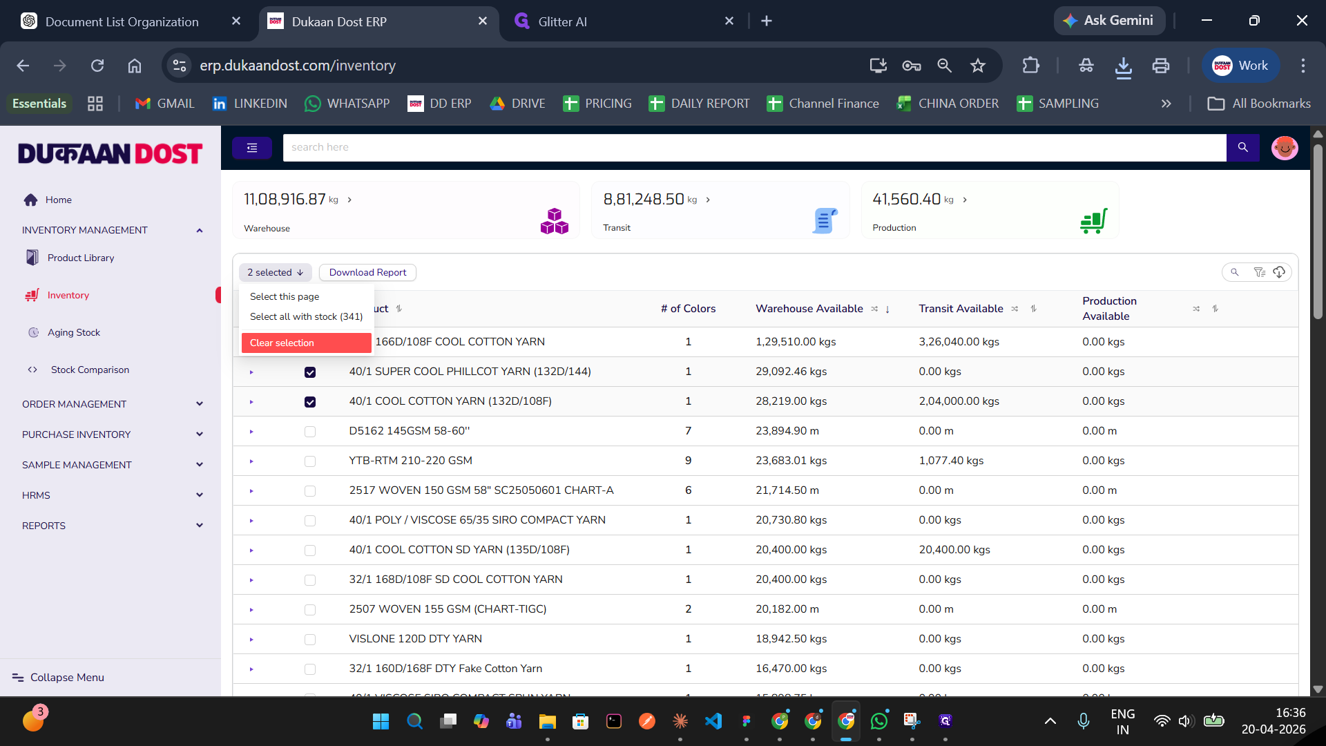
Task: Click the cloud download icon
Action: [1279, 272]
